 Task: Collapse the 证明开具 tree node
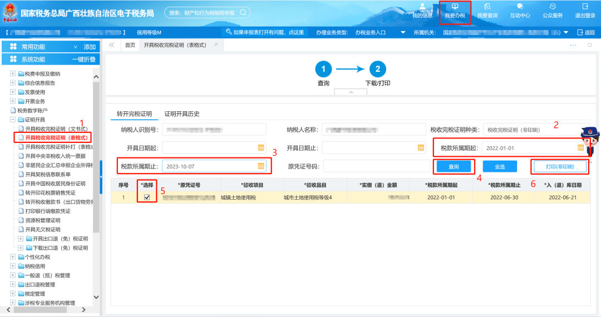coord(13,120)
